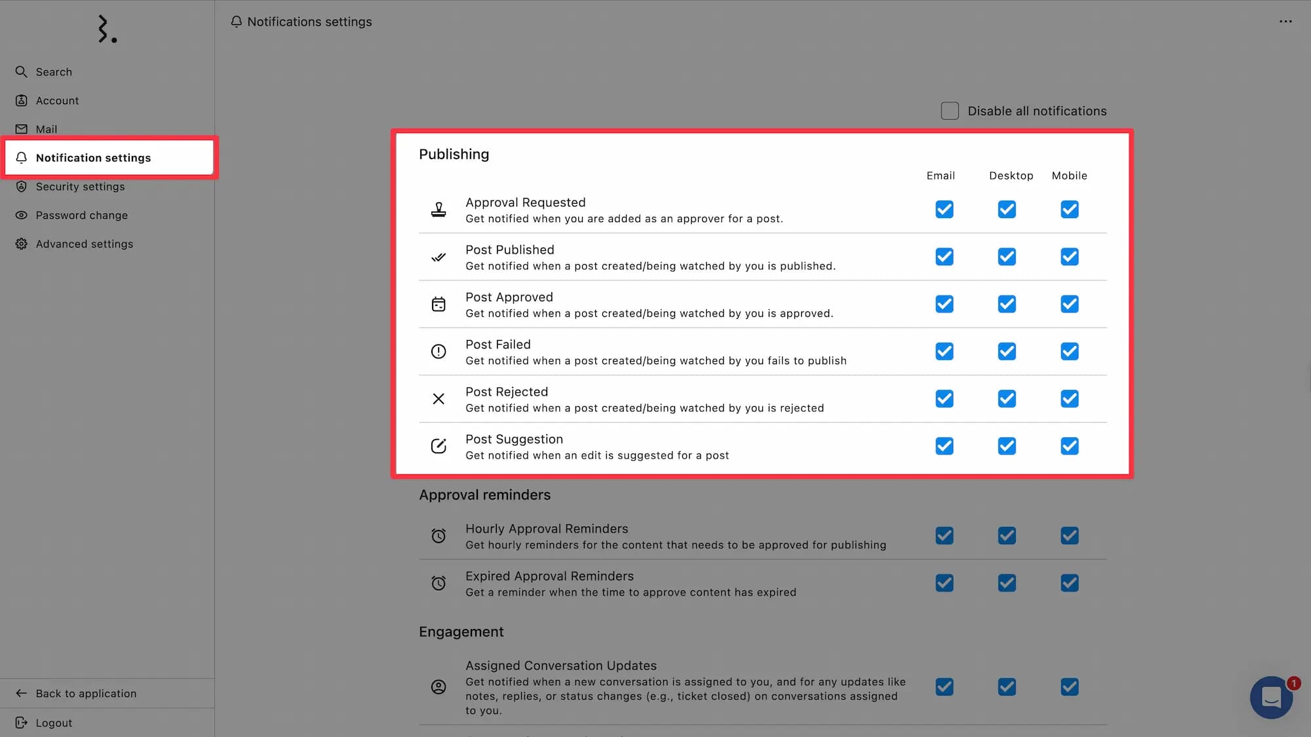This screenshot has width=1311, height=737.
Task: Click the Post Suggestion edit icon
Action: click(x=439, y=446)
